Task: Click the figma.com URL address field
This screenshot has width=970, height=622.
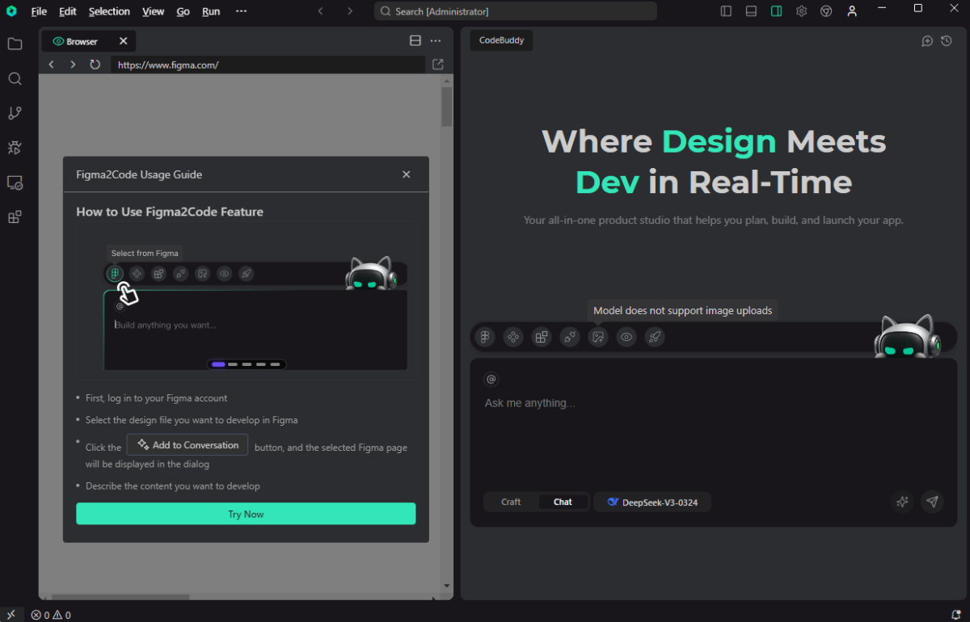Action: pos(267,65)
